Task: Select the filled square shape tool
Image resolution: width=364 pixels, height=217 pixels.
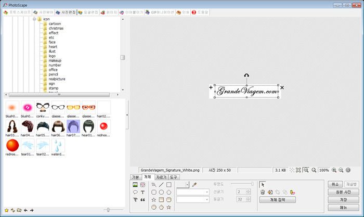Action: point(161,200)
